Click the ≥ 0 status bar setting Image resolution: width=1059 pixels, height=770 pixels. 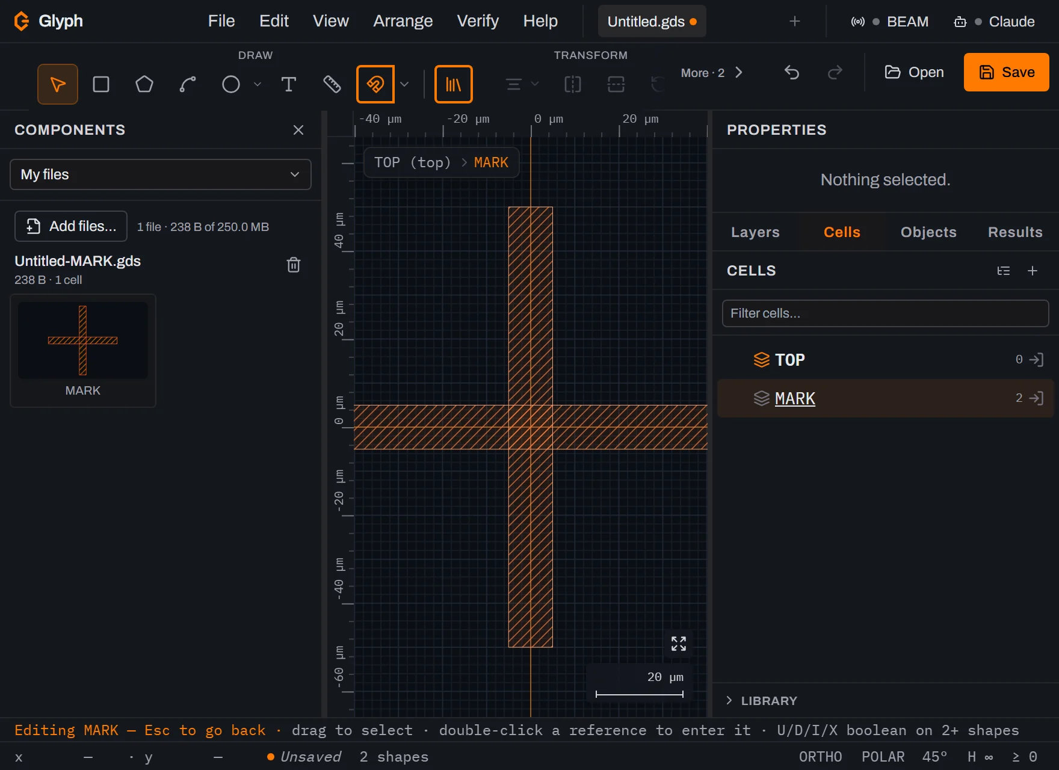point(1024,757)
